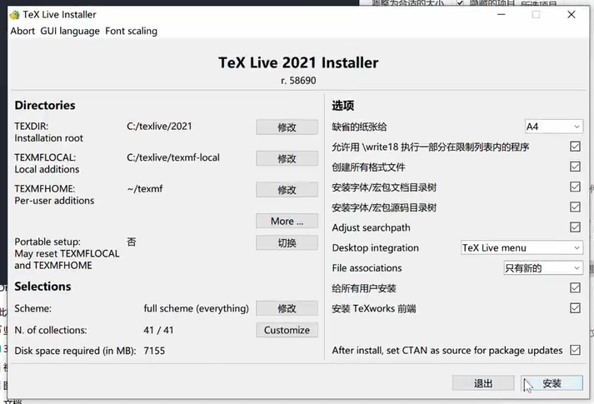The image size is (594, 404).
Task: Toggle set CTAN as source checkbox
Action: [x=575, y=350]
